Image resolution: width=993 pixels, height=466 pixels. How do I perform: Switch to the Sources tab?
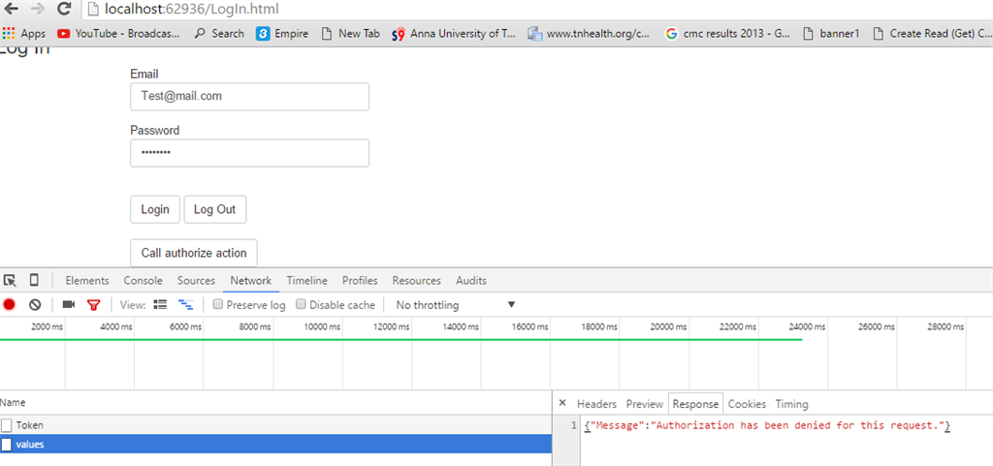[196, 281]
